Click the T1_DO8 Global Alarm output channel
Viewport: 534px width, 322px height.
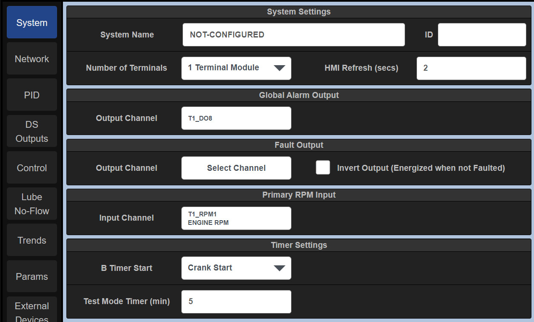(x=236, y=118)
